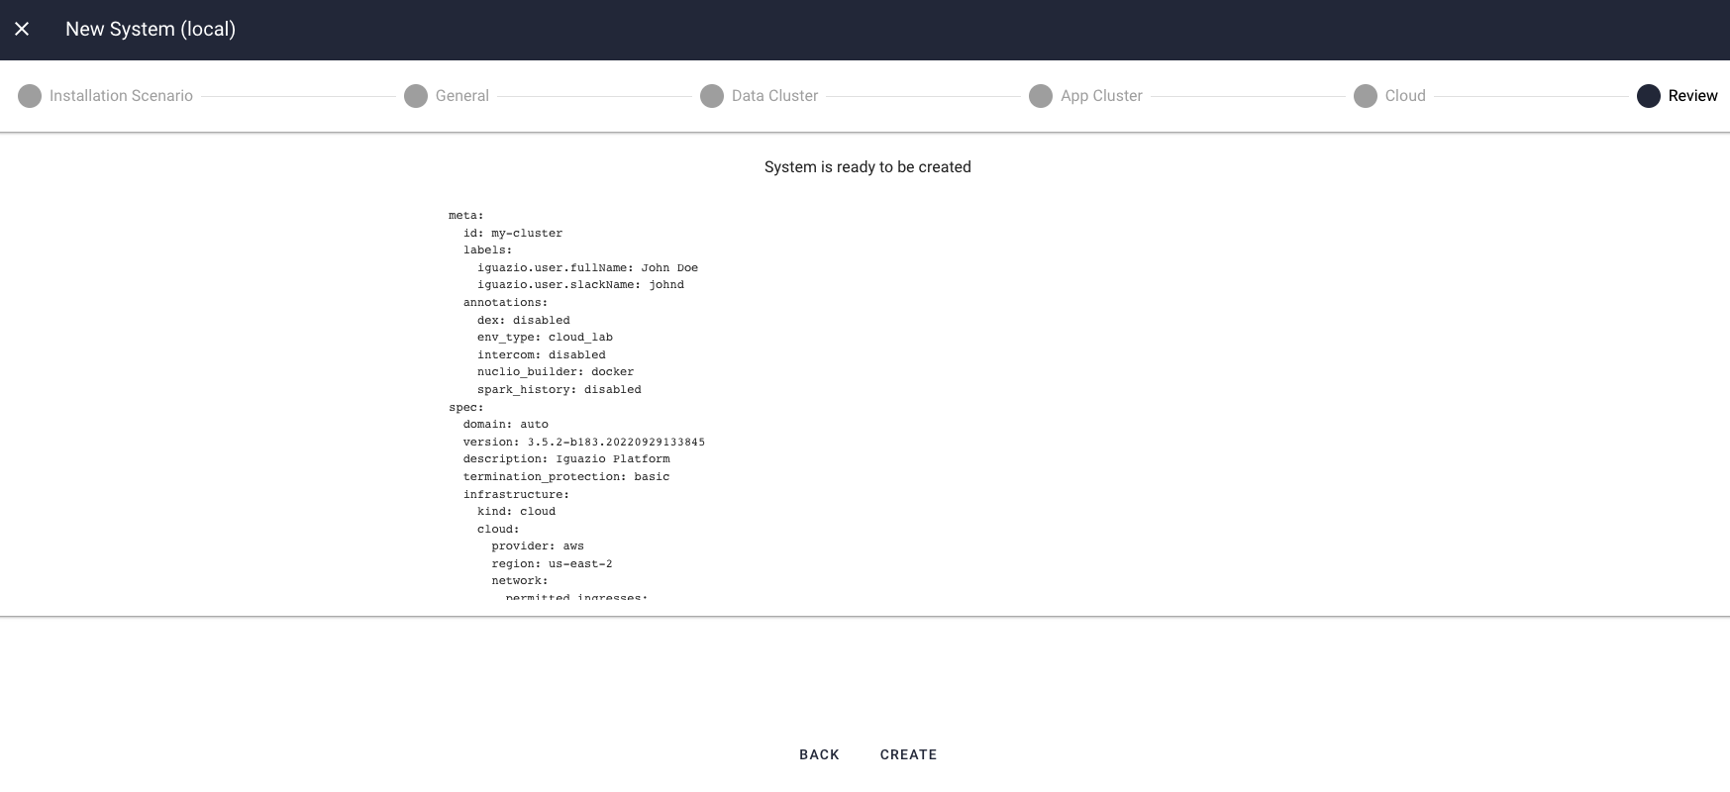Click the dark Review step circle
Screen dimensions: 1730x792
click(1649, 96)
